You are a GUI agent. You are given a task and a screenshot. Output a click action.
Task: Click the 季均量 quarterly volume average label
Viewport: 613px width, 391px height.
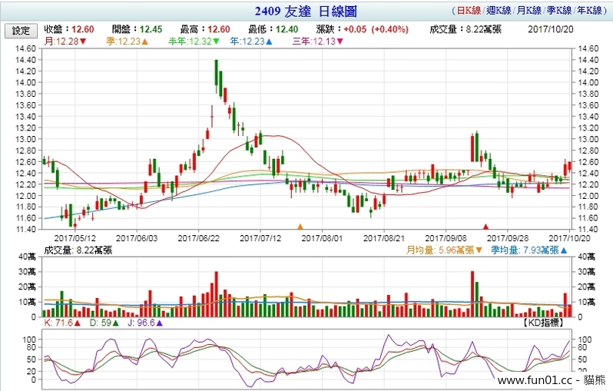[510, 250]
